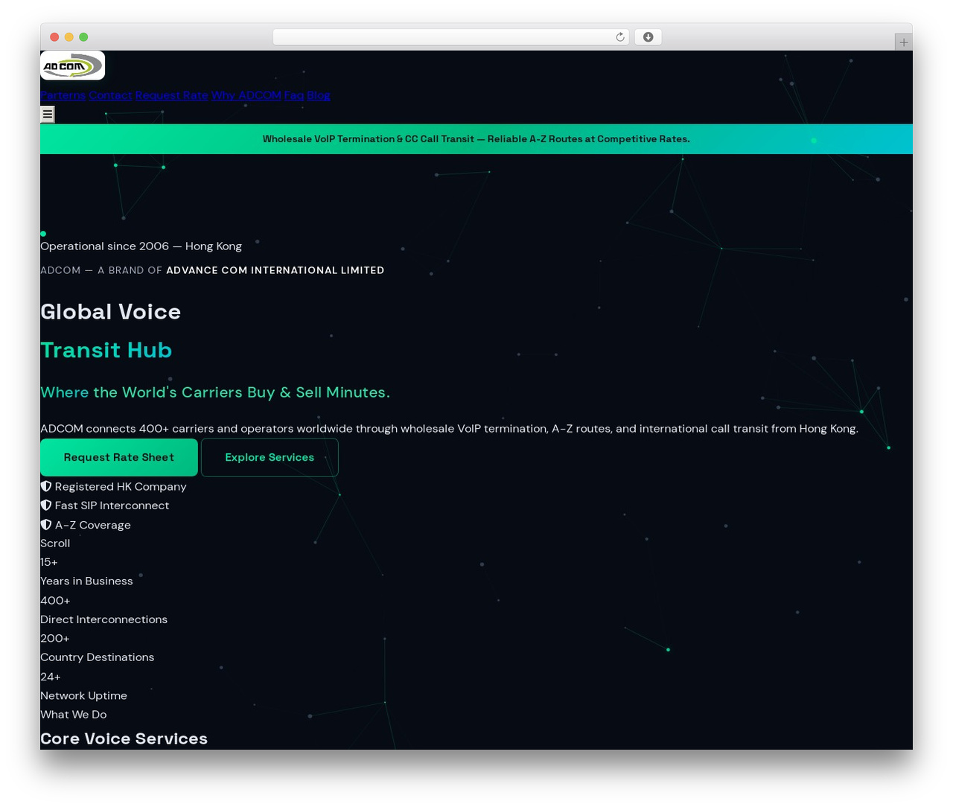Click the browser download icon
This screenshot has height=807, width=953.
point(648,37)
